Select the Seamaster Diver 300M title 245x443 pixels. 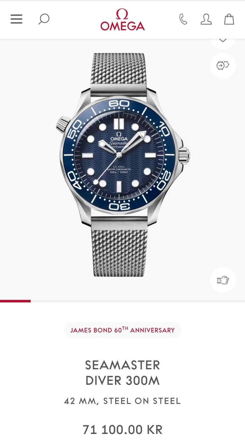pos(122,373)
